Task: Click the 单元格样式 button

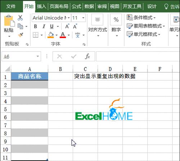Action: (144, 34)
